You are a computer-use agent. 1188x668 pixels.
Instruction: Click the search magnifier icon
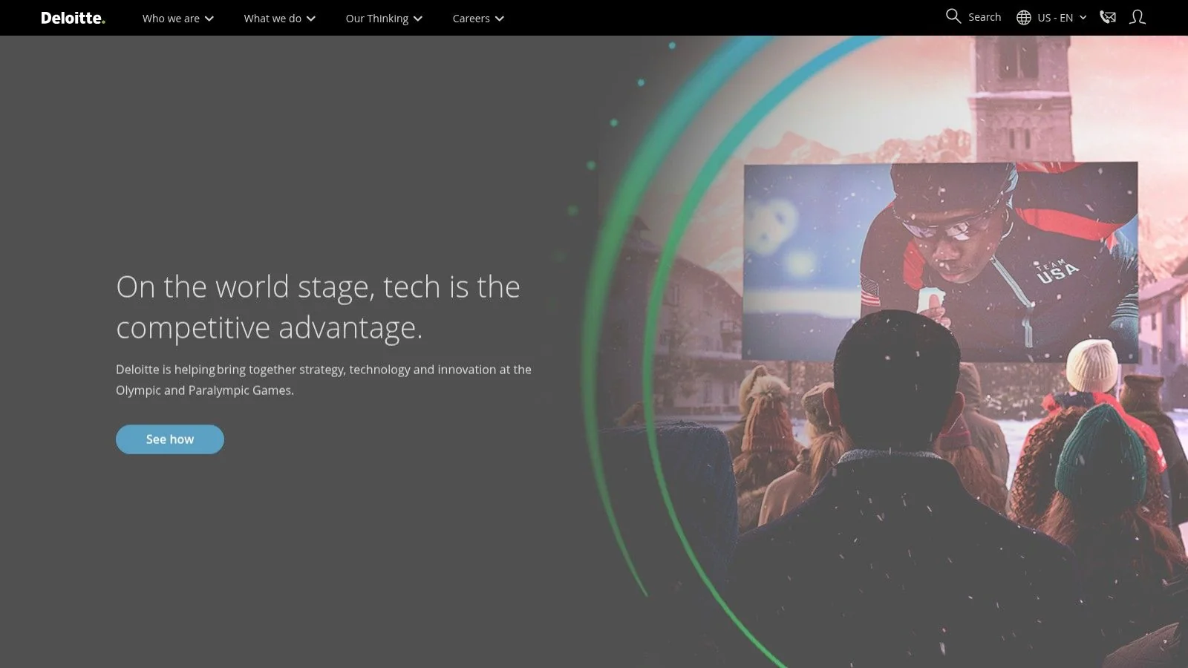[953, 16]
